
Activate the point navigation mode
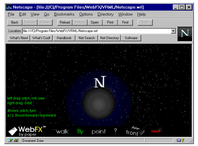click(x=99, y=132)
